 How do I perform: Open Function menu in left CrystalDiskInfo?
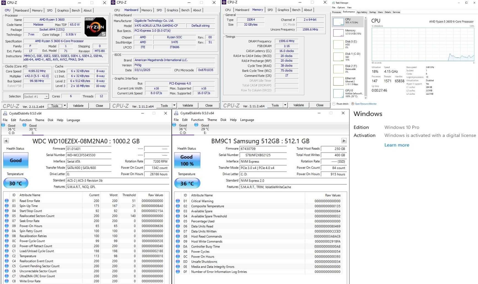[25, 120]
